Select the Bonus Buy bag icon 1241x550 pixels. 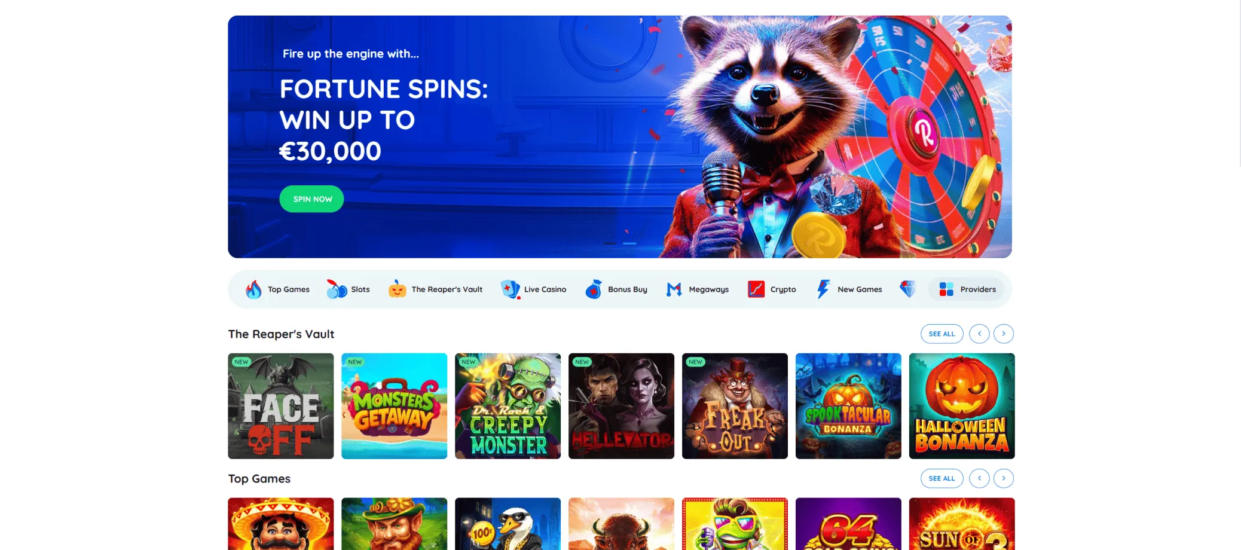pos(594,289)
